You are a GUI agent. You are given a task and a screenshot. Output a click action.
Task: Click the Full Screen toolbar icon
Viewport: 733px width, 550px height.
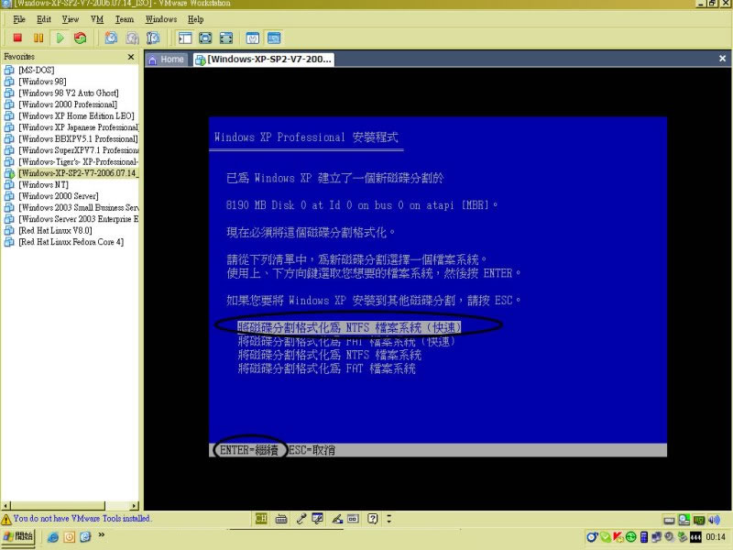coord(205,38)
